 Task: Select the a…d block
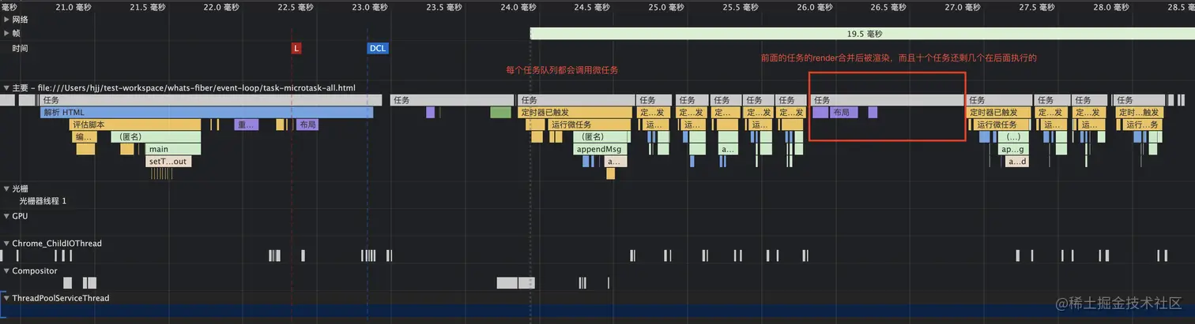[x=1017, y=162]
